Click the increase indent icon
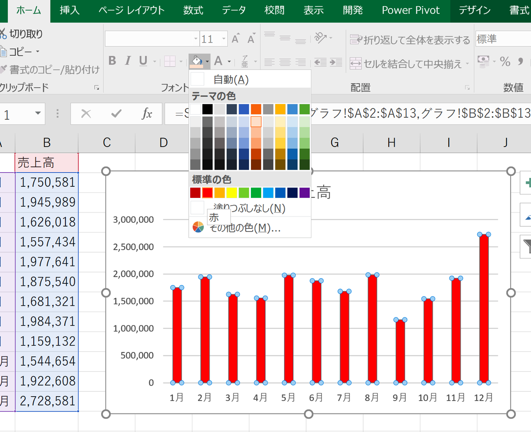Image resolution: width=531 pixels, height=432 pixels. click(x=336, y=62)
